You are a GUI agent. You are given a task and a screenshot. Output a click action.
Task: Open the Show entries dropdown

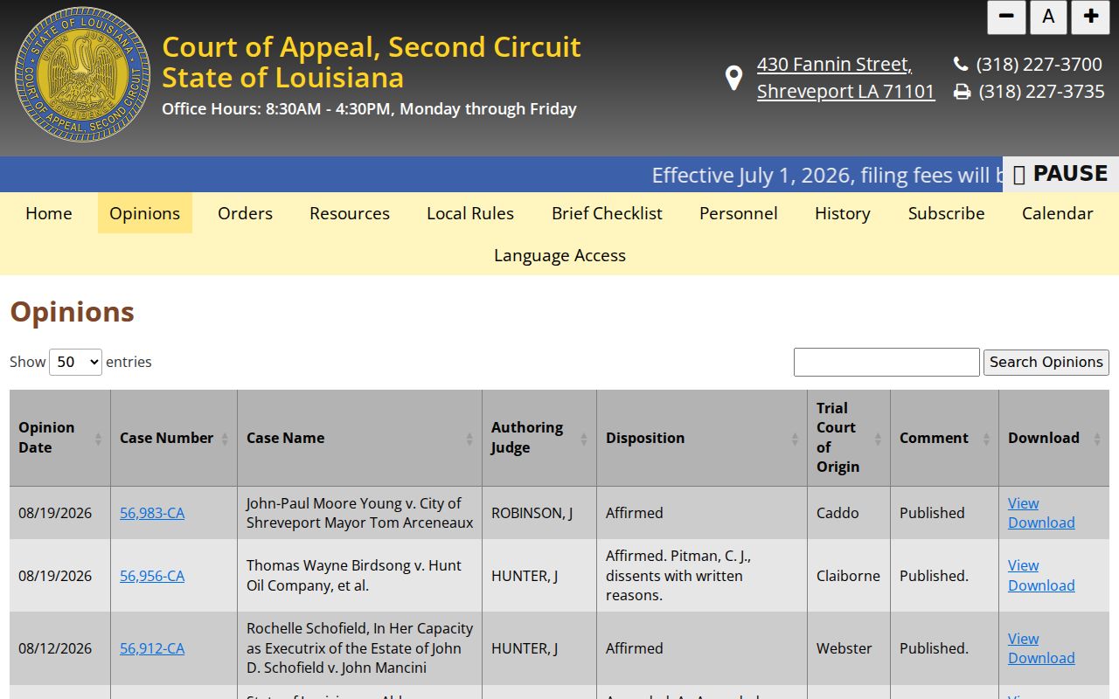[x=75, y=362]
